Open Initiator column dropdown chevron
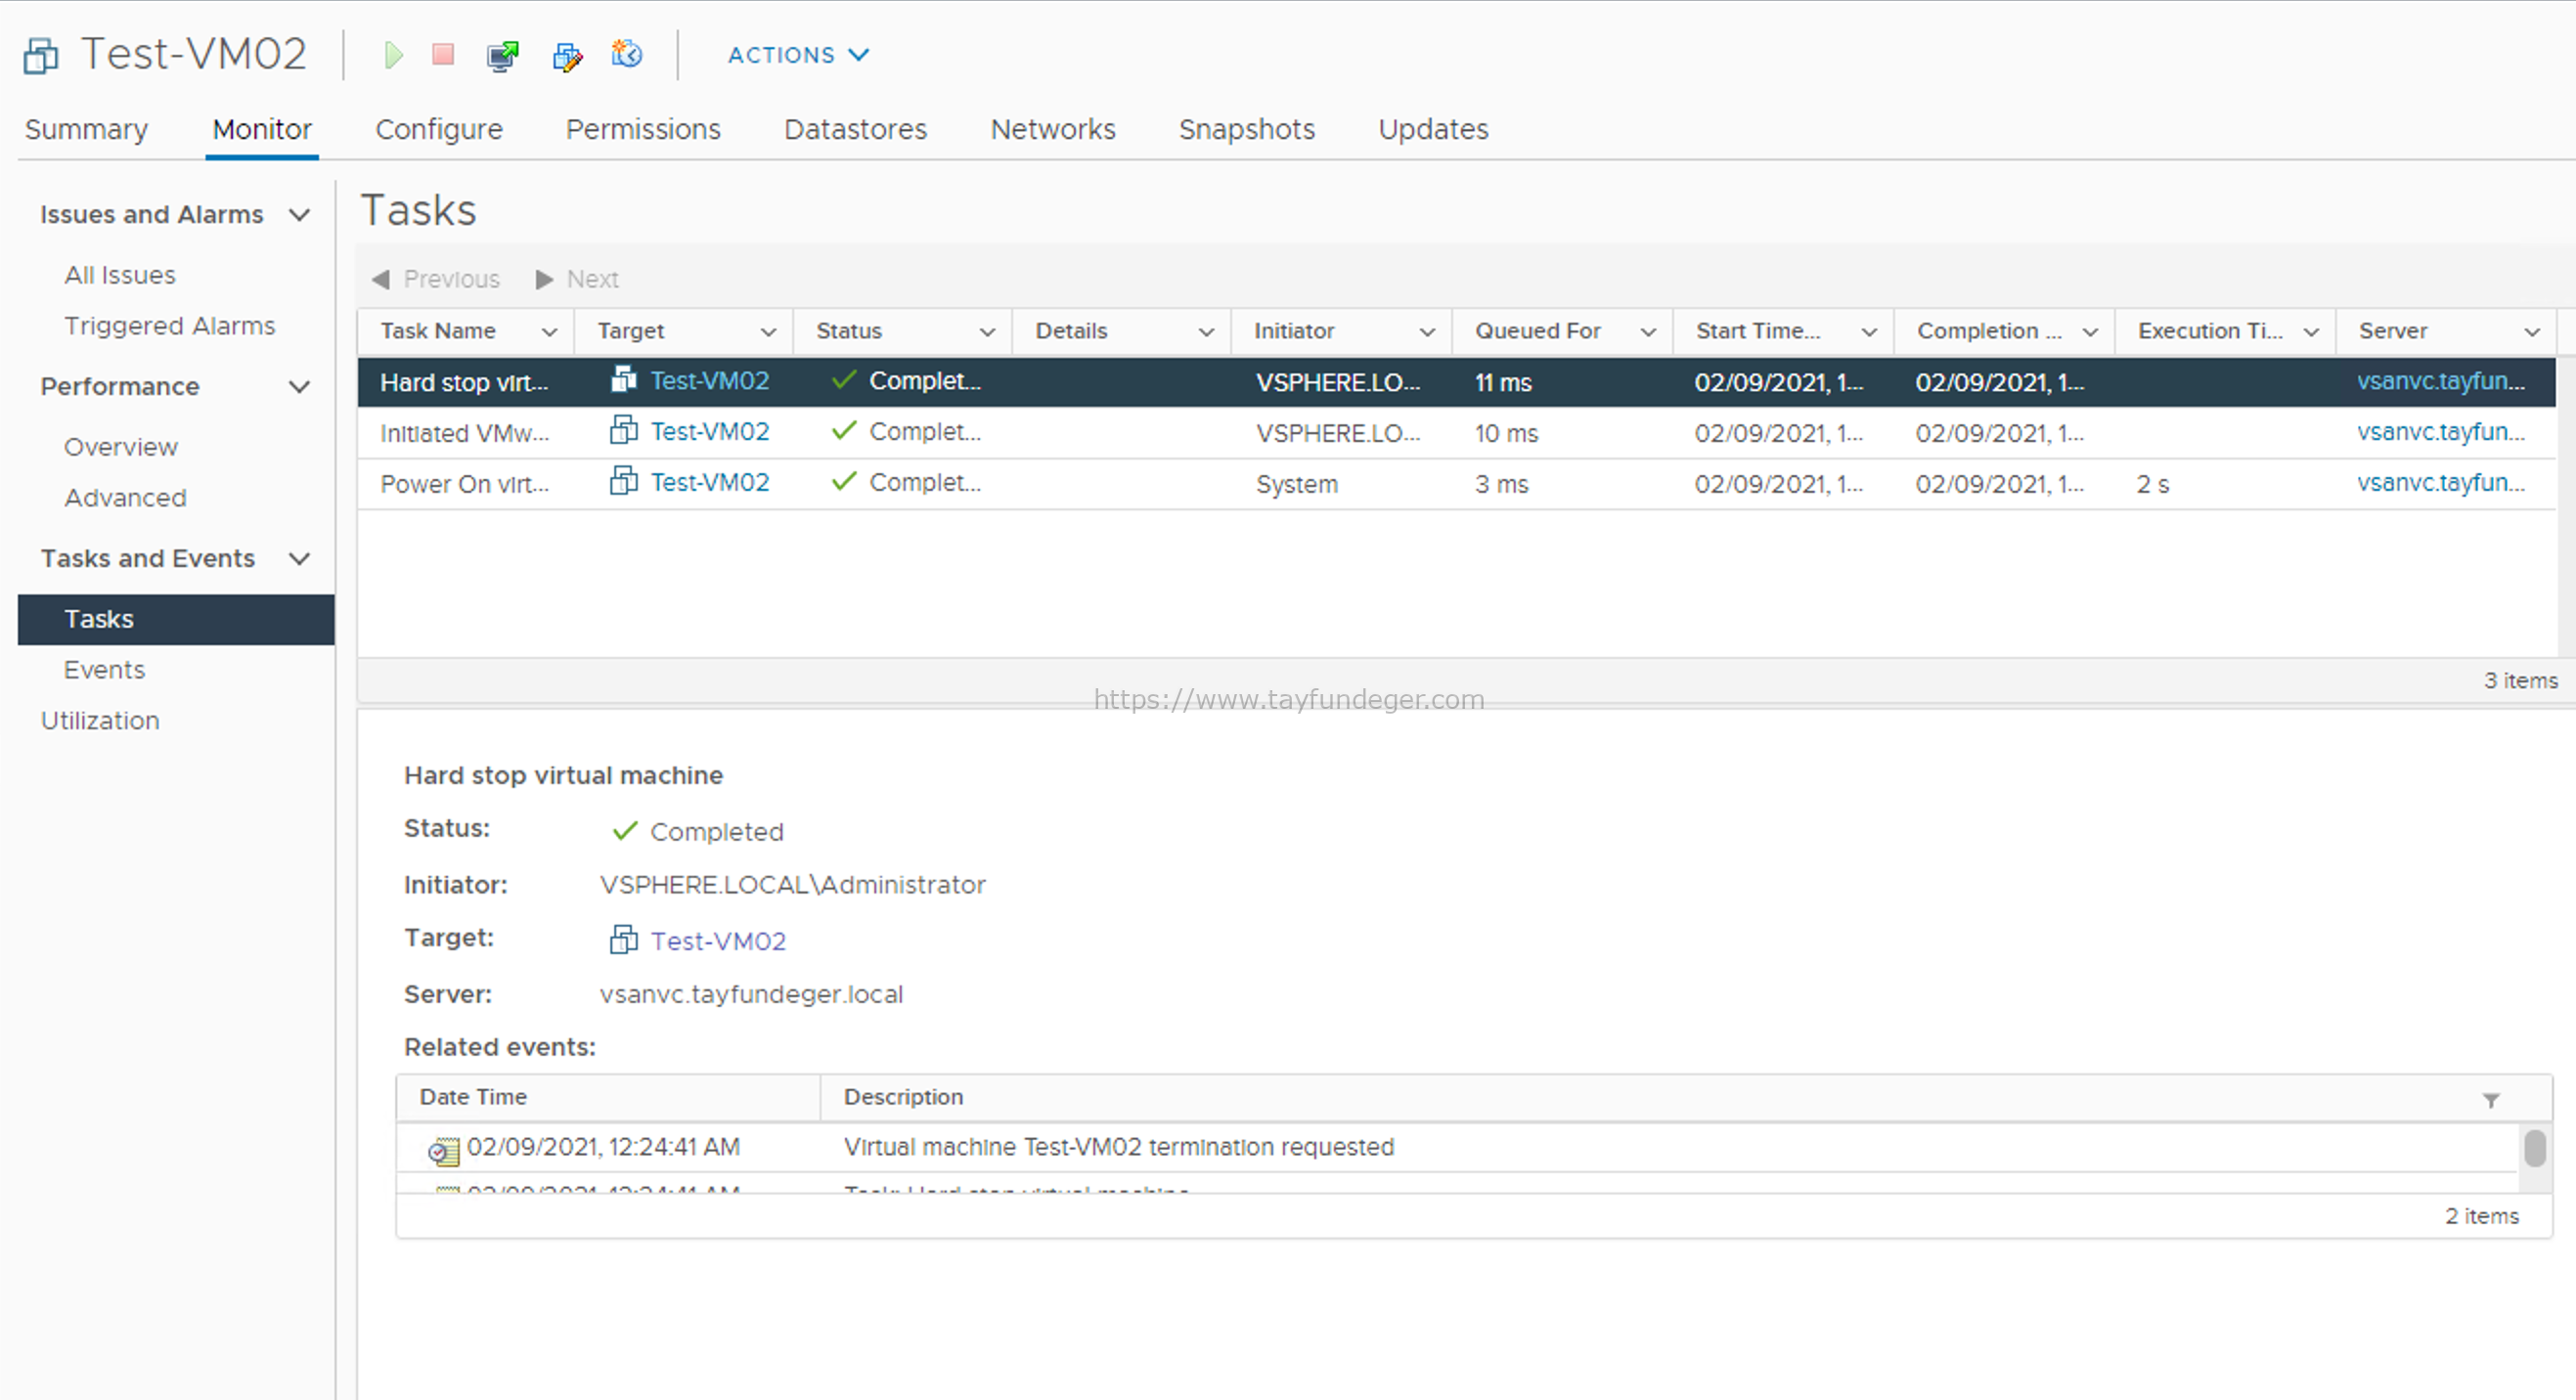This screenshot has height=1400, width=2576. point(1427,332)
